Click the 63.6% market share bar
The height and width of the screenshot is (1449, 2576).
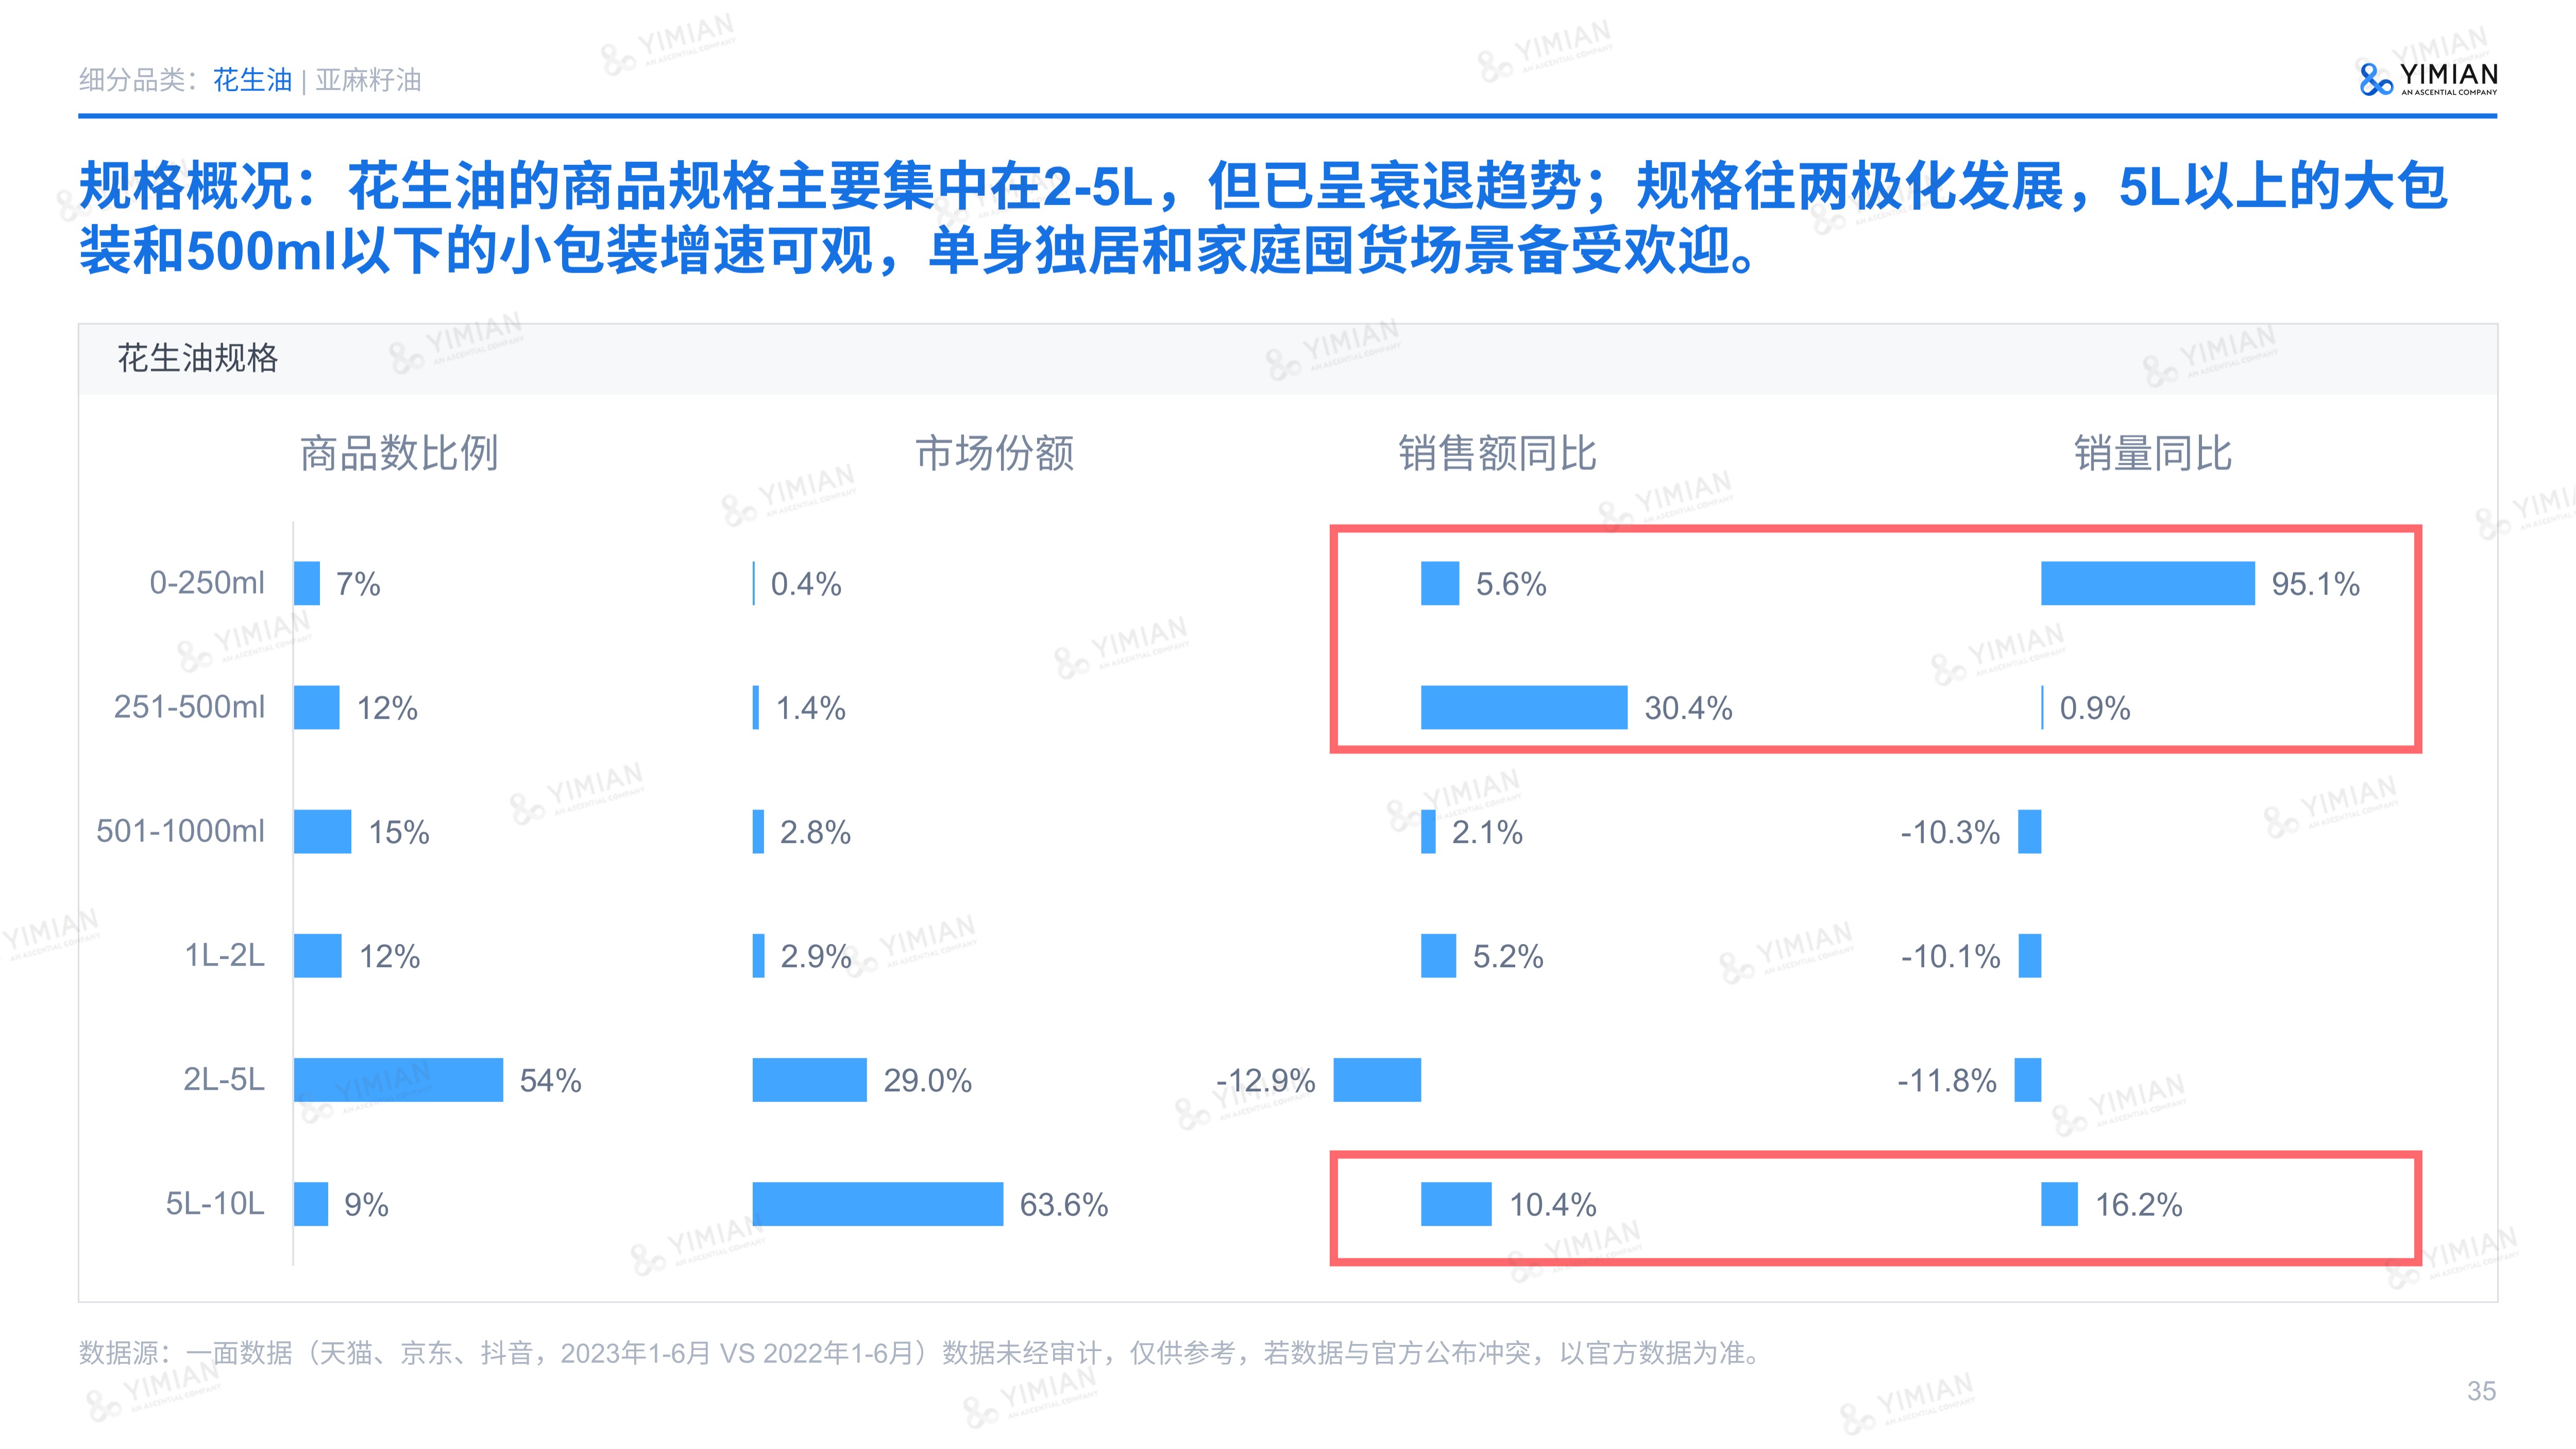click(x=877, y=1204)
